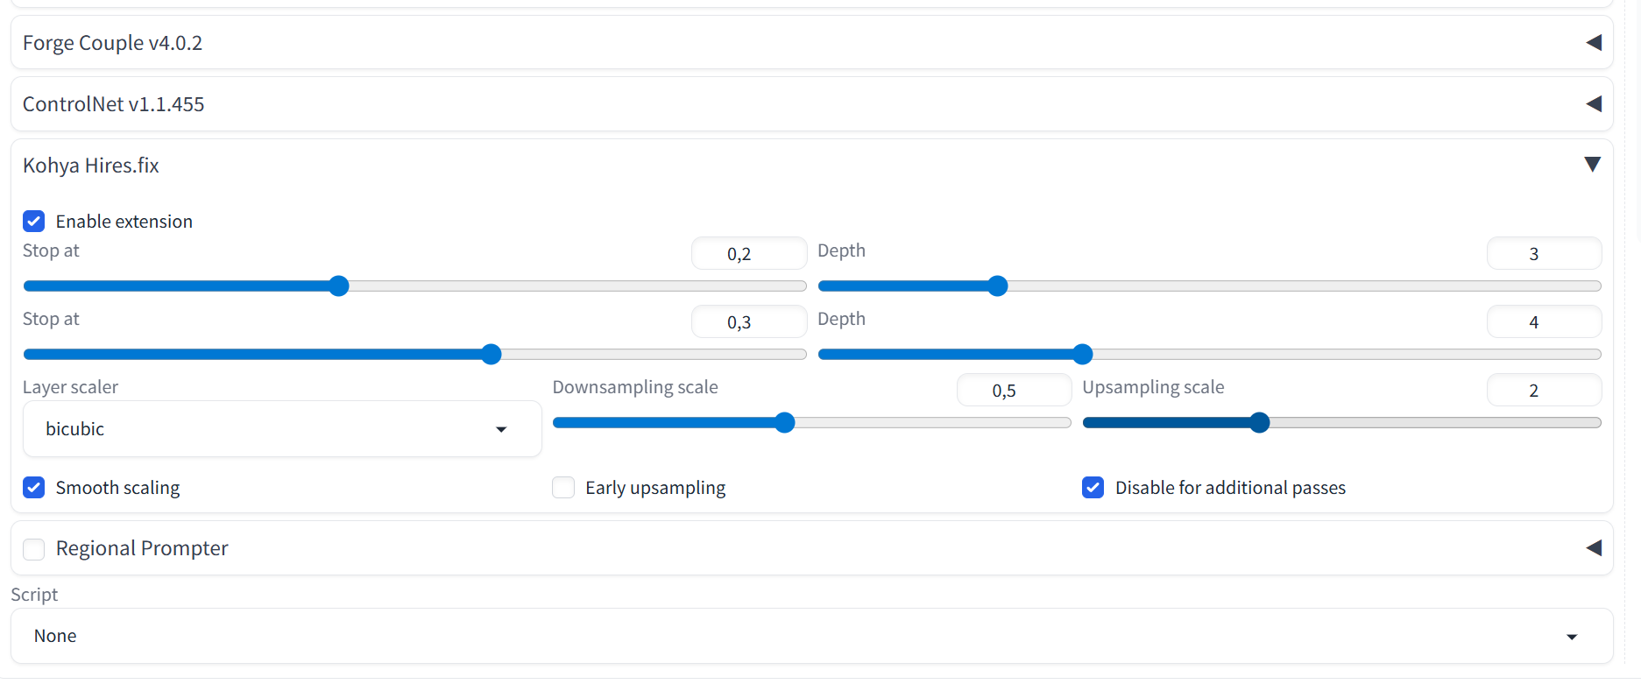Click the Stop at field showing 0,2

pos(748,254)
